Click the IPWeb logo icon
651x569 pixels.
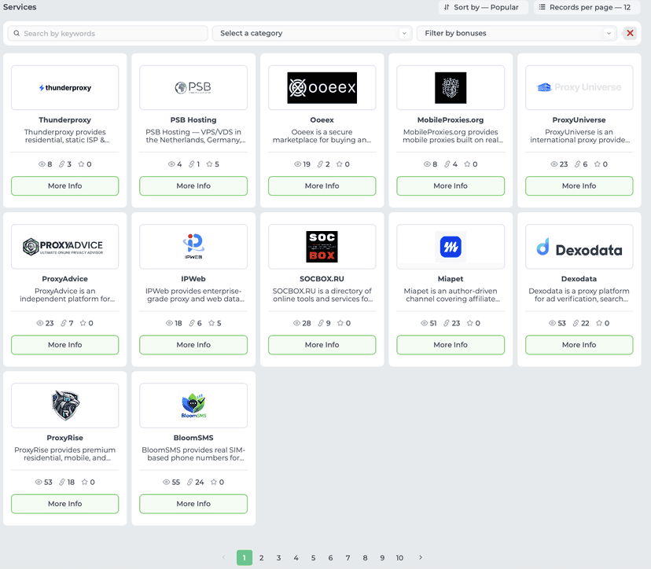(193, 247)
